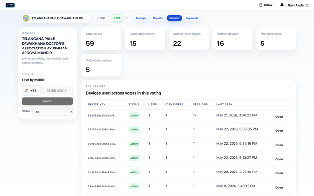Viewport: 314px width, 196px height.
Task: Select the Monitor tab
Action: click(x=174, y=18)
